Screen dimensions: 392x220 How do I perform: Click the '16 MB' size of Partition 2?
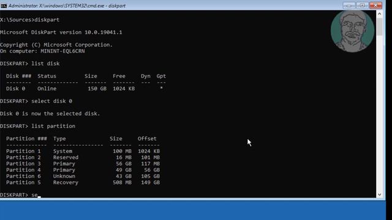coord(124,157)
